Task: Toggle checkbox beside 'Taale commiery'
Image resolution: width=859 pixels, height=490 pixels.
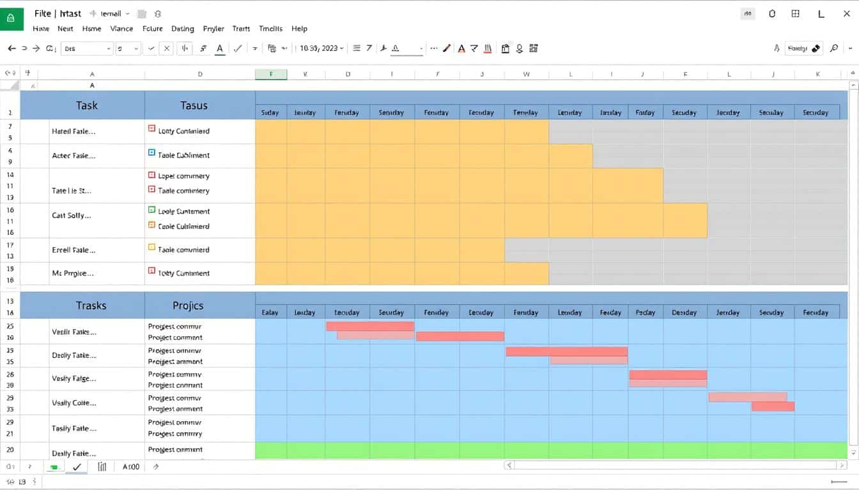Action: [151, 189]
